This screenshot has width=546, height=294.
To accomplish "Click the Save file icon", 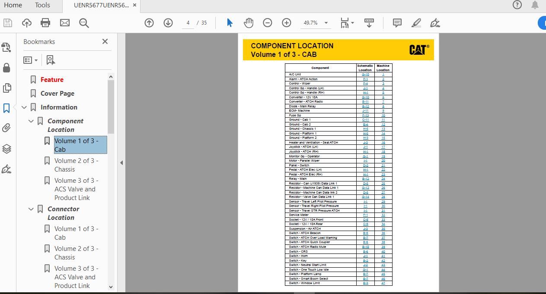I will tap(7, 23).
